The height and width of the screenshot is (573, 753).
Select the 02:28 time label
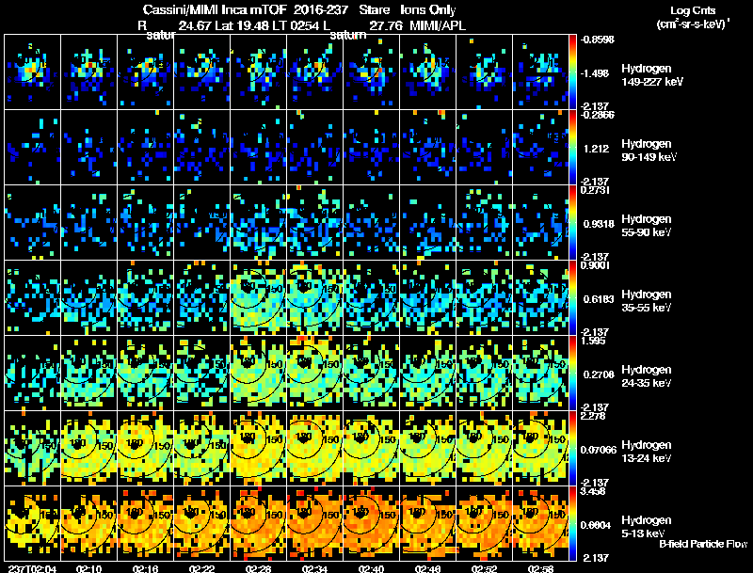[x=258, y=567]
